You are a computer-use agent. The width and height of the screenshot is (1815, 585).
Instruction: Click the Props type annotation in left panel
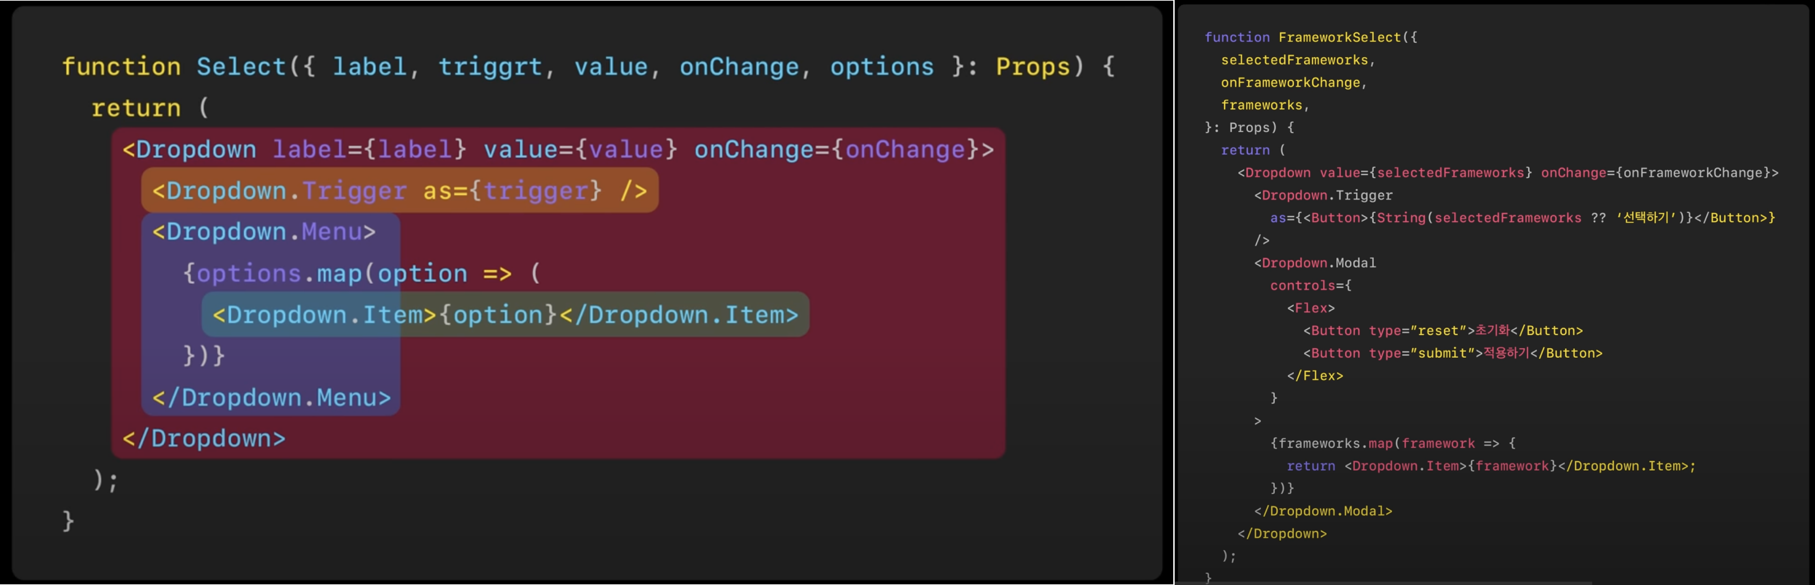pyautogui.click(x=1032, y=67)
